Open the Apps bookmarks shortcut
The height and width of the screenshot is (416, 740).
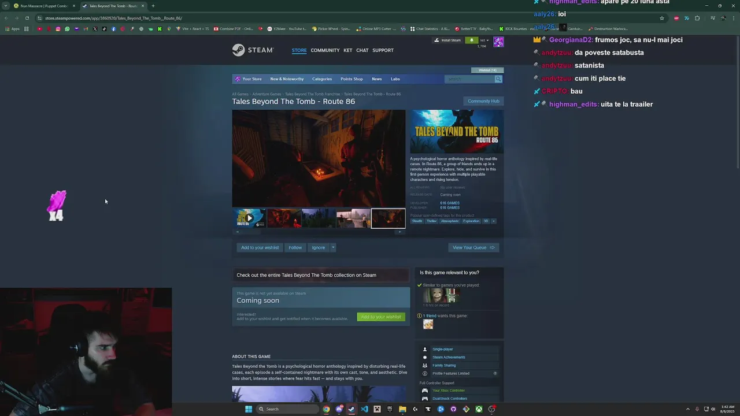tap(12, 29)
